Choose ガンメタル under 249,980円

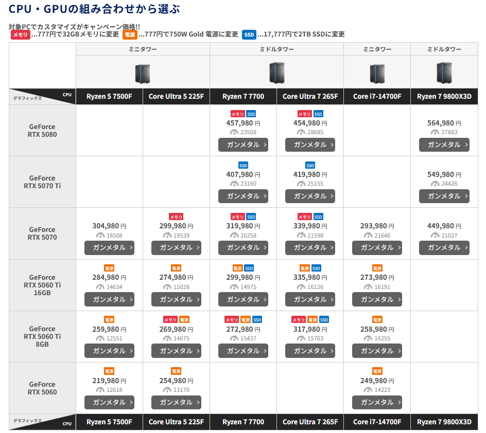point(377,402)
